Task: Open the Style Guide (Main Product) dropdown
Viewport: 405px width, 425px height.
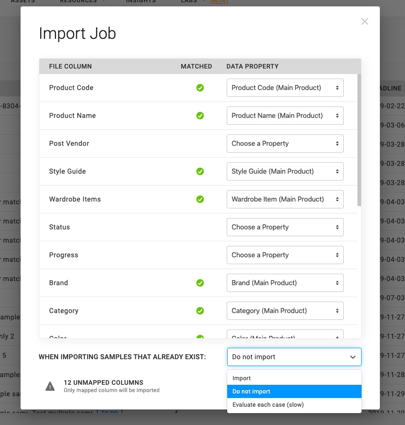Action: [x=285, y=171]
